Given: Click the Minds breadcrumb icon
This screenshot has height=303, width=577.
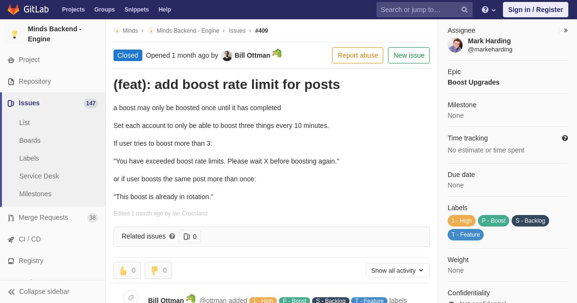Looking at the screenshot, I should [x=117, y=31].
